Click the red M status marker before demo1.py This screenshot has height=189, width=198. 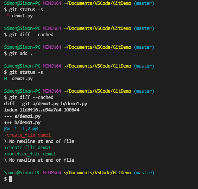(8, 16)
